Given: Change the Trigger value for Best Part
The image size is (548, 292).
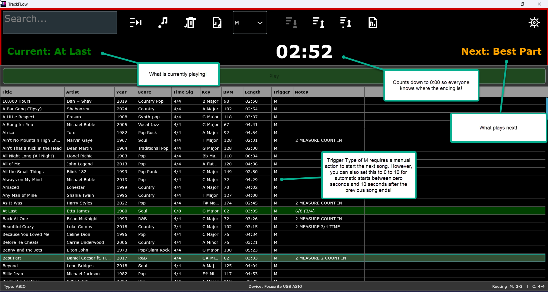Looking at the screenshot, I should point(281,258).
